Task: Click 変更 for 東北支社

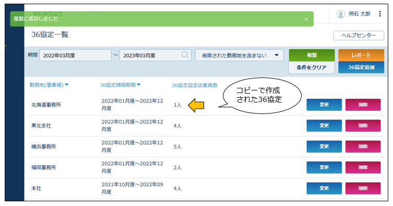Action: click(x=324, y=125)
